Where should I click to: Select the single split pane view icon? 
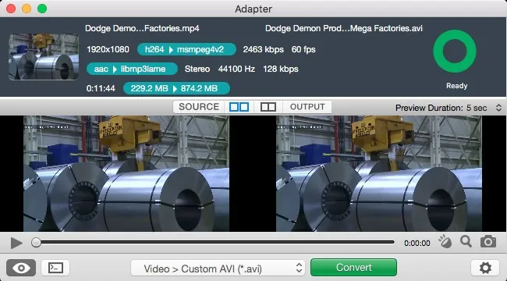point(268,107)
